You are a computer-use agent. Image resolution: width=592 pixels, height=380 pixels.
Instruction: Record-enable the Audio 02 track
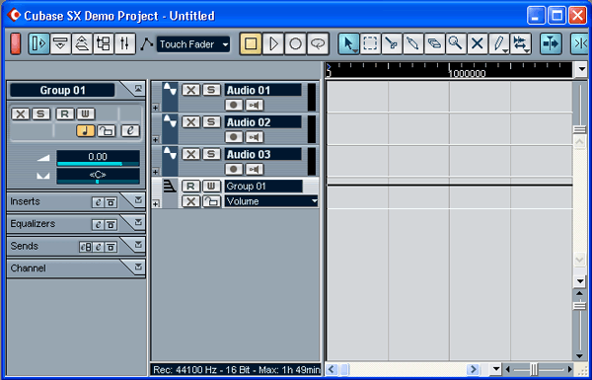(x=234, y=137)
